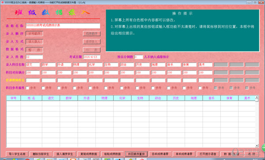Check 参考 box under 体育
Screen dimensions: 265x160
tap(184, 88)
